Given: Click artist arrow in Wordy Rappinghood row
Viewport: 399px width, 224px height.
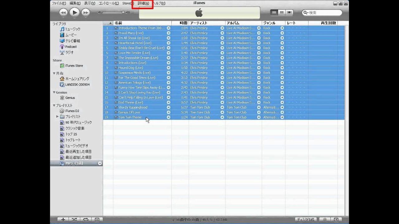Looking at the screenshot, I should coord(222,107).
